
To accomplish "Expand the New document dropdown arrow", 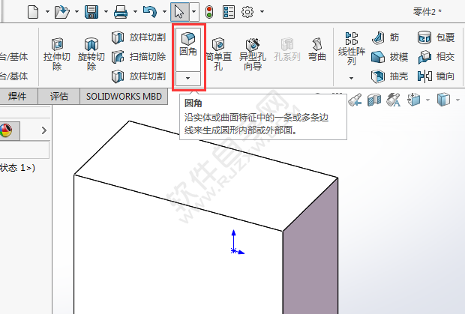I will [x=47, y=12].
